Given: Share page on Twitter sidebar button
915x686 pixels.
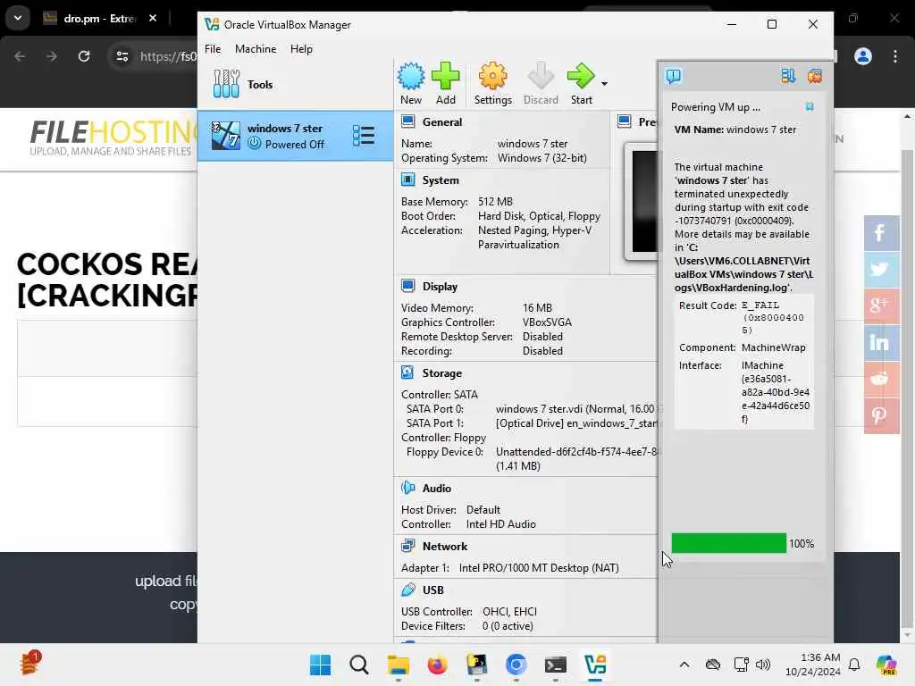Looking at the screenshot, I should tap(881, 269).
